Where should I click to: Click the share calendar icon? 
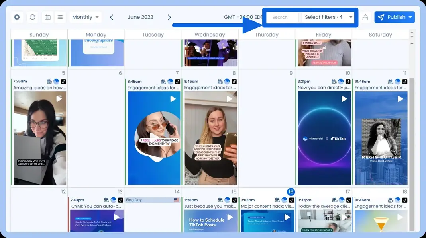(x=365, y=17)
